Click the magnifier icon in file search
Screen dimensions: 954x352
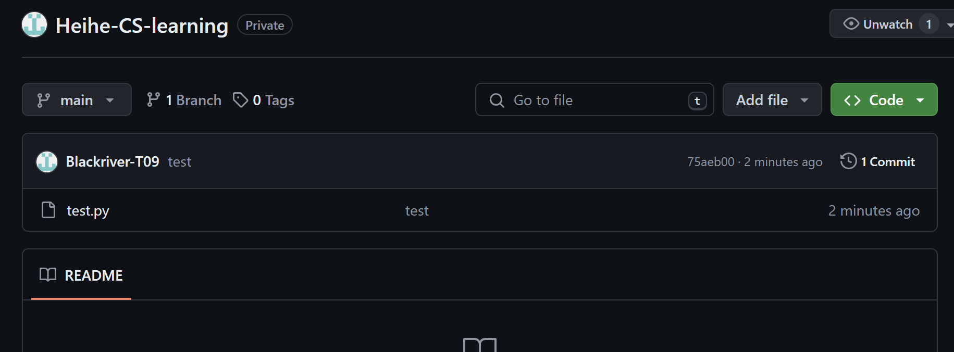[497, 100]
